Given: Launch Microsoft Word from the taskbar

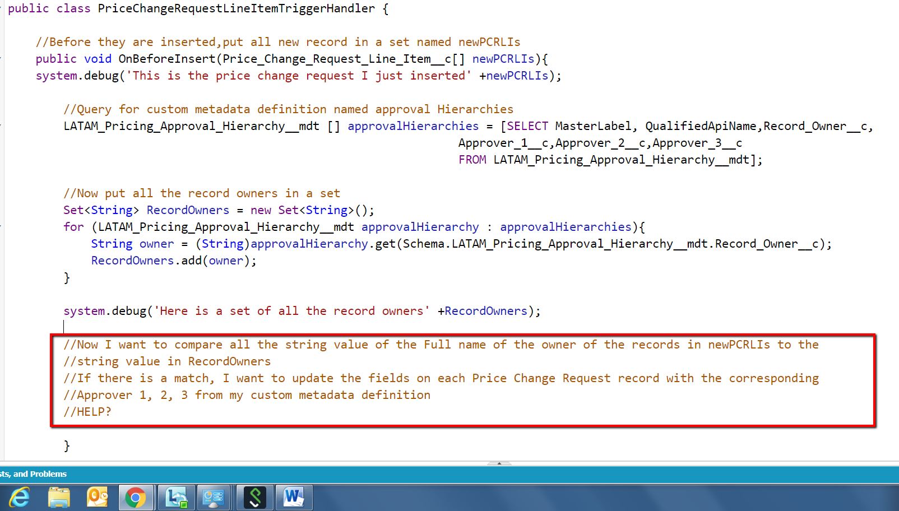Looking at the screenshot, I should point(294,497).
